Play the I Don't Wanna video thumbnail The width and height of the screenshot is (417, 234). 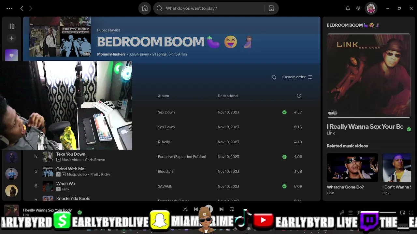397,168
